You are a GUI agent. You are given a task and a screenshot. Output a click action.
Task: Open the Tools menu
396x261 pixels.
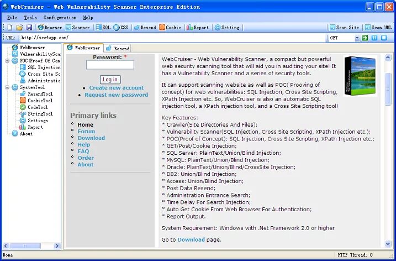[30, 18]
